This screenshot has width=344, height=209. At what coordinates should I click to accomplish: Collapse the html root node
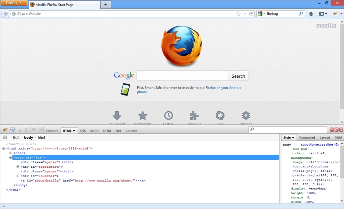3,148
